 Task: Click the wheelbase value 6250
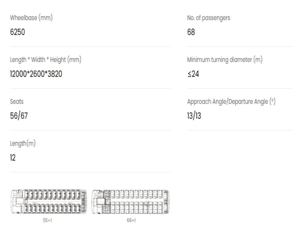[17, 32]
